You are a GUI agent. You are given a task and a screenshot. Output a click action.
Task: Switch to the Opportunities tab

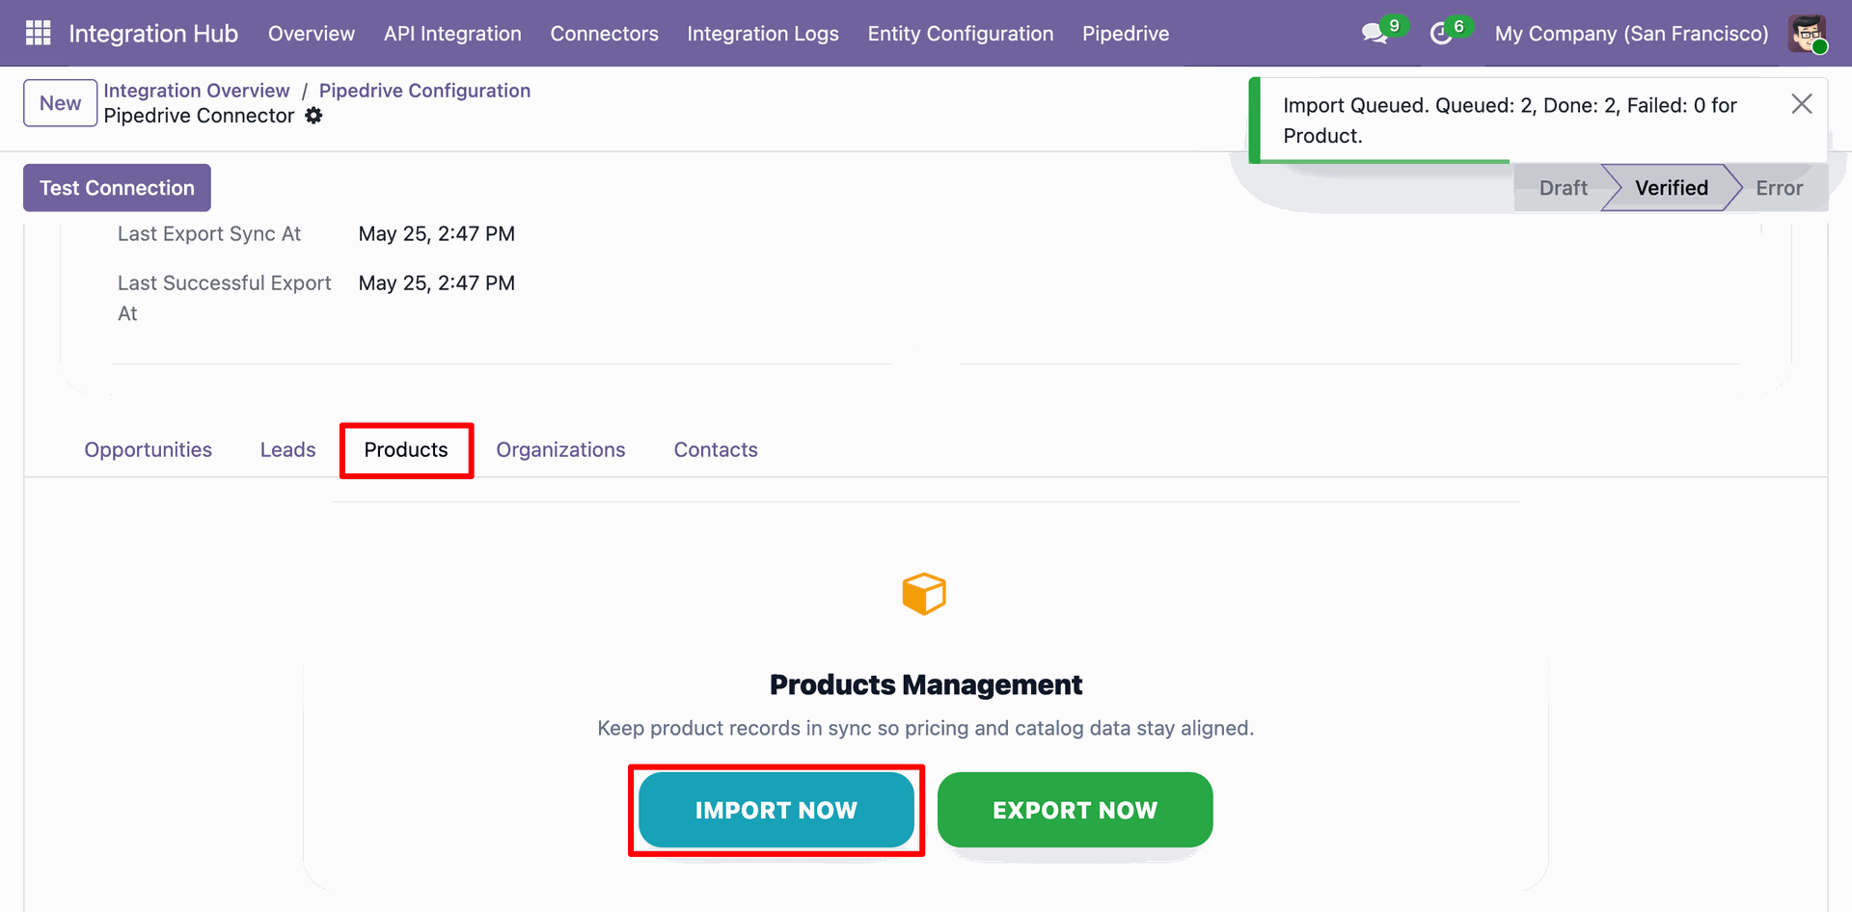click(x=148, y=450)
